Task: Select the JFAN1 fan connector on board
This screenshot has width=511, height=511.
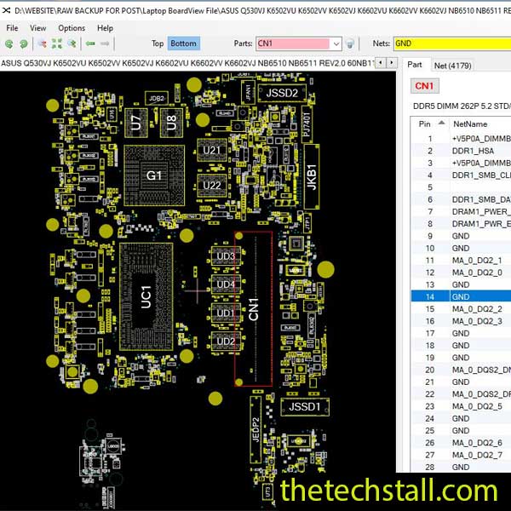Action: (248, 92)
